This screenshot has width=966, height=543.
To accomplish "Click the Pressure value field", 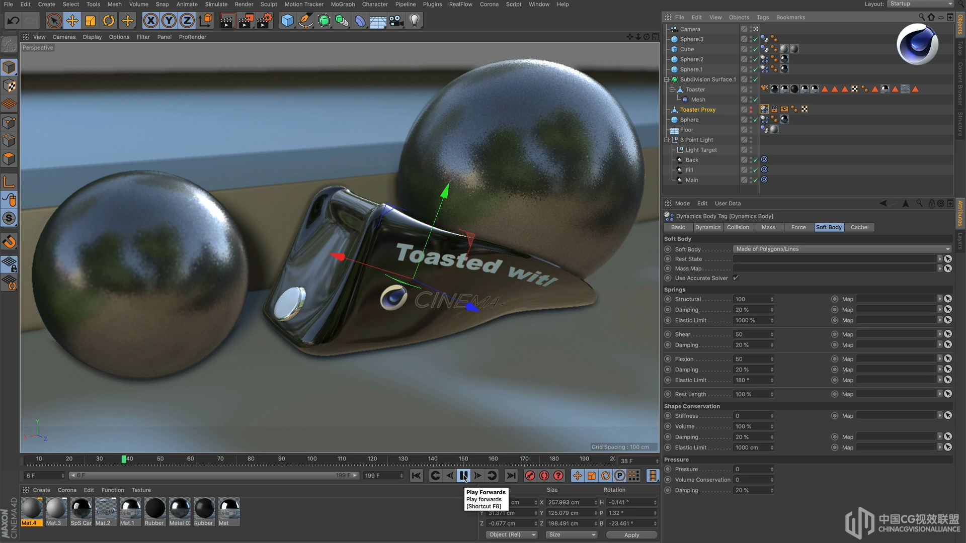I will 753,469.
